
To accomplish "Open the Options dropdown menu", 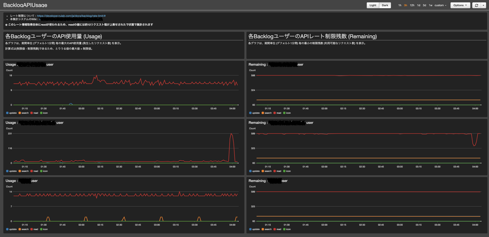I will pyautogui.click(x=460, y=5).
